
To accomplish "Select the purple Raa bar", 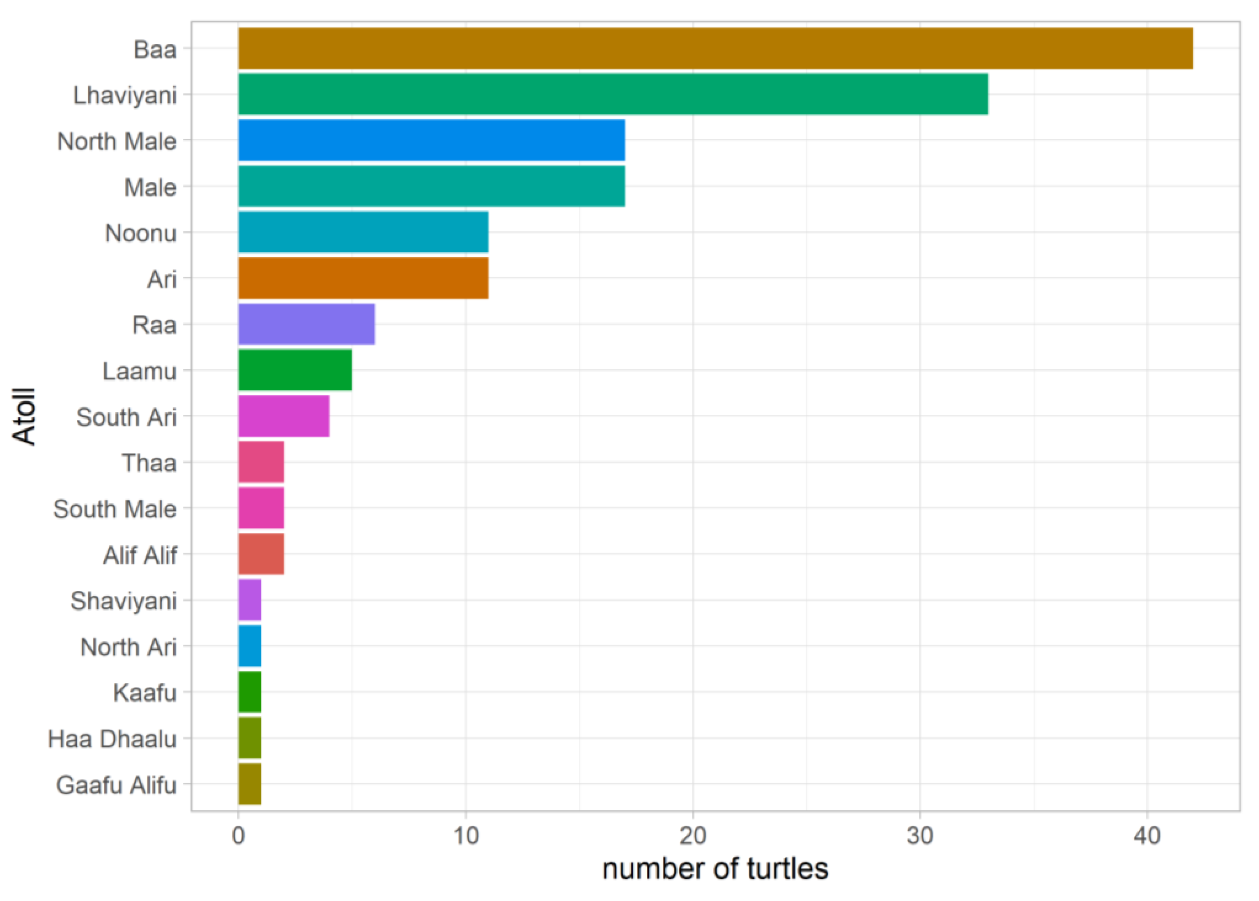I will pos(306,324).
